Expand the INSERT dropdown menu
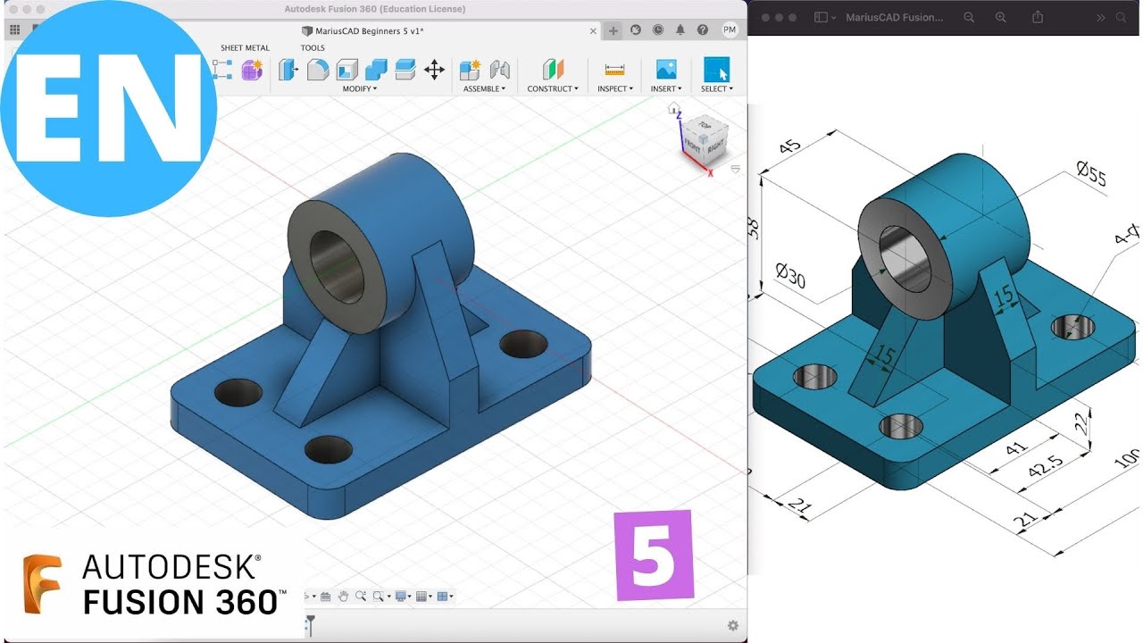 point(666,88)
